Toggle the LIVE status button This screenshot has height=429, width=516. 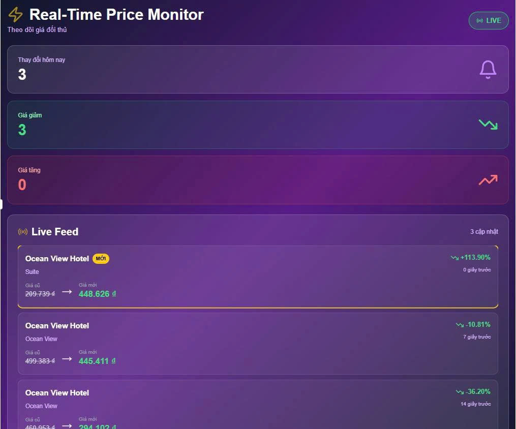click(489, 20)
